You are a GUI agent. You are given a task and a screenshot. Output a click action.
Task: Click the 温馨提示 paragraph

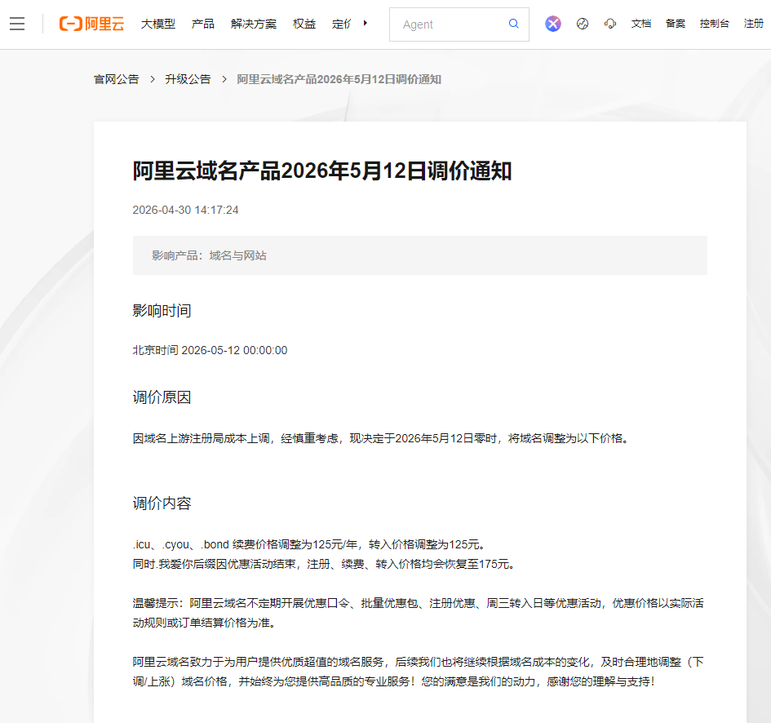point(418,613)
